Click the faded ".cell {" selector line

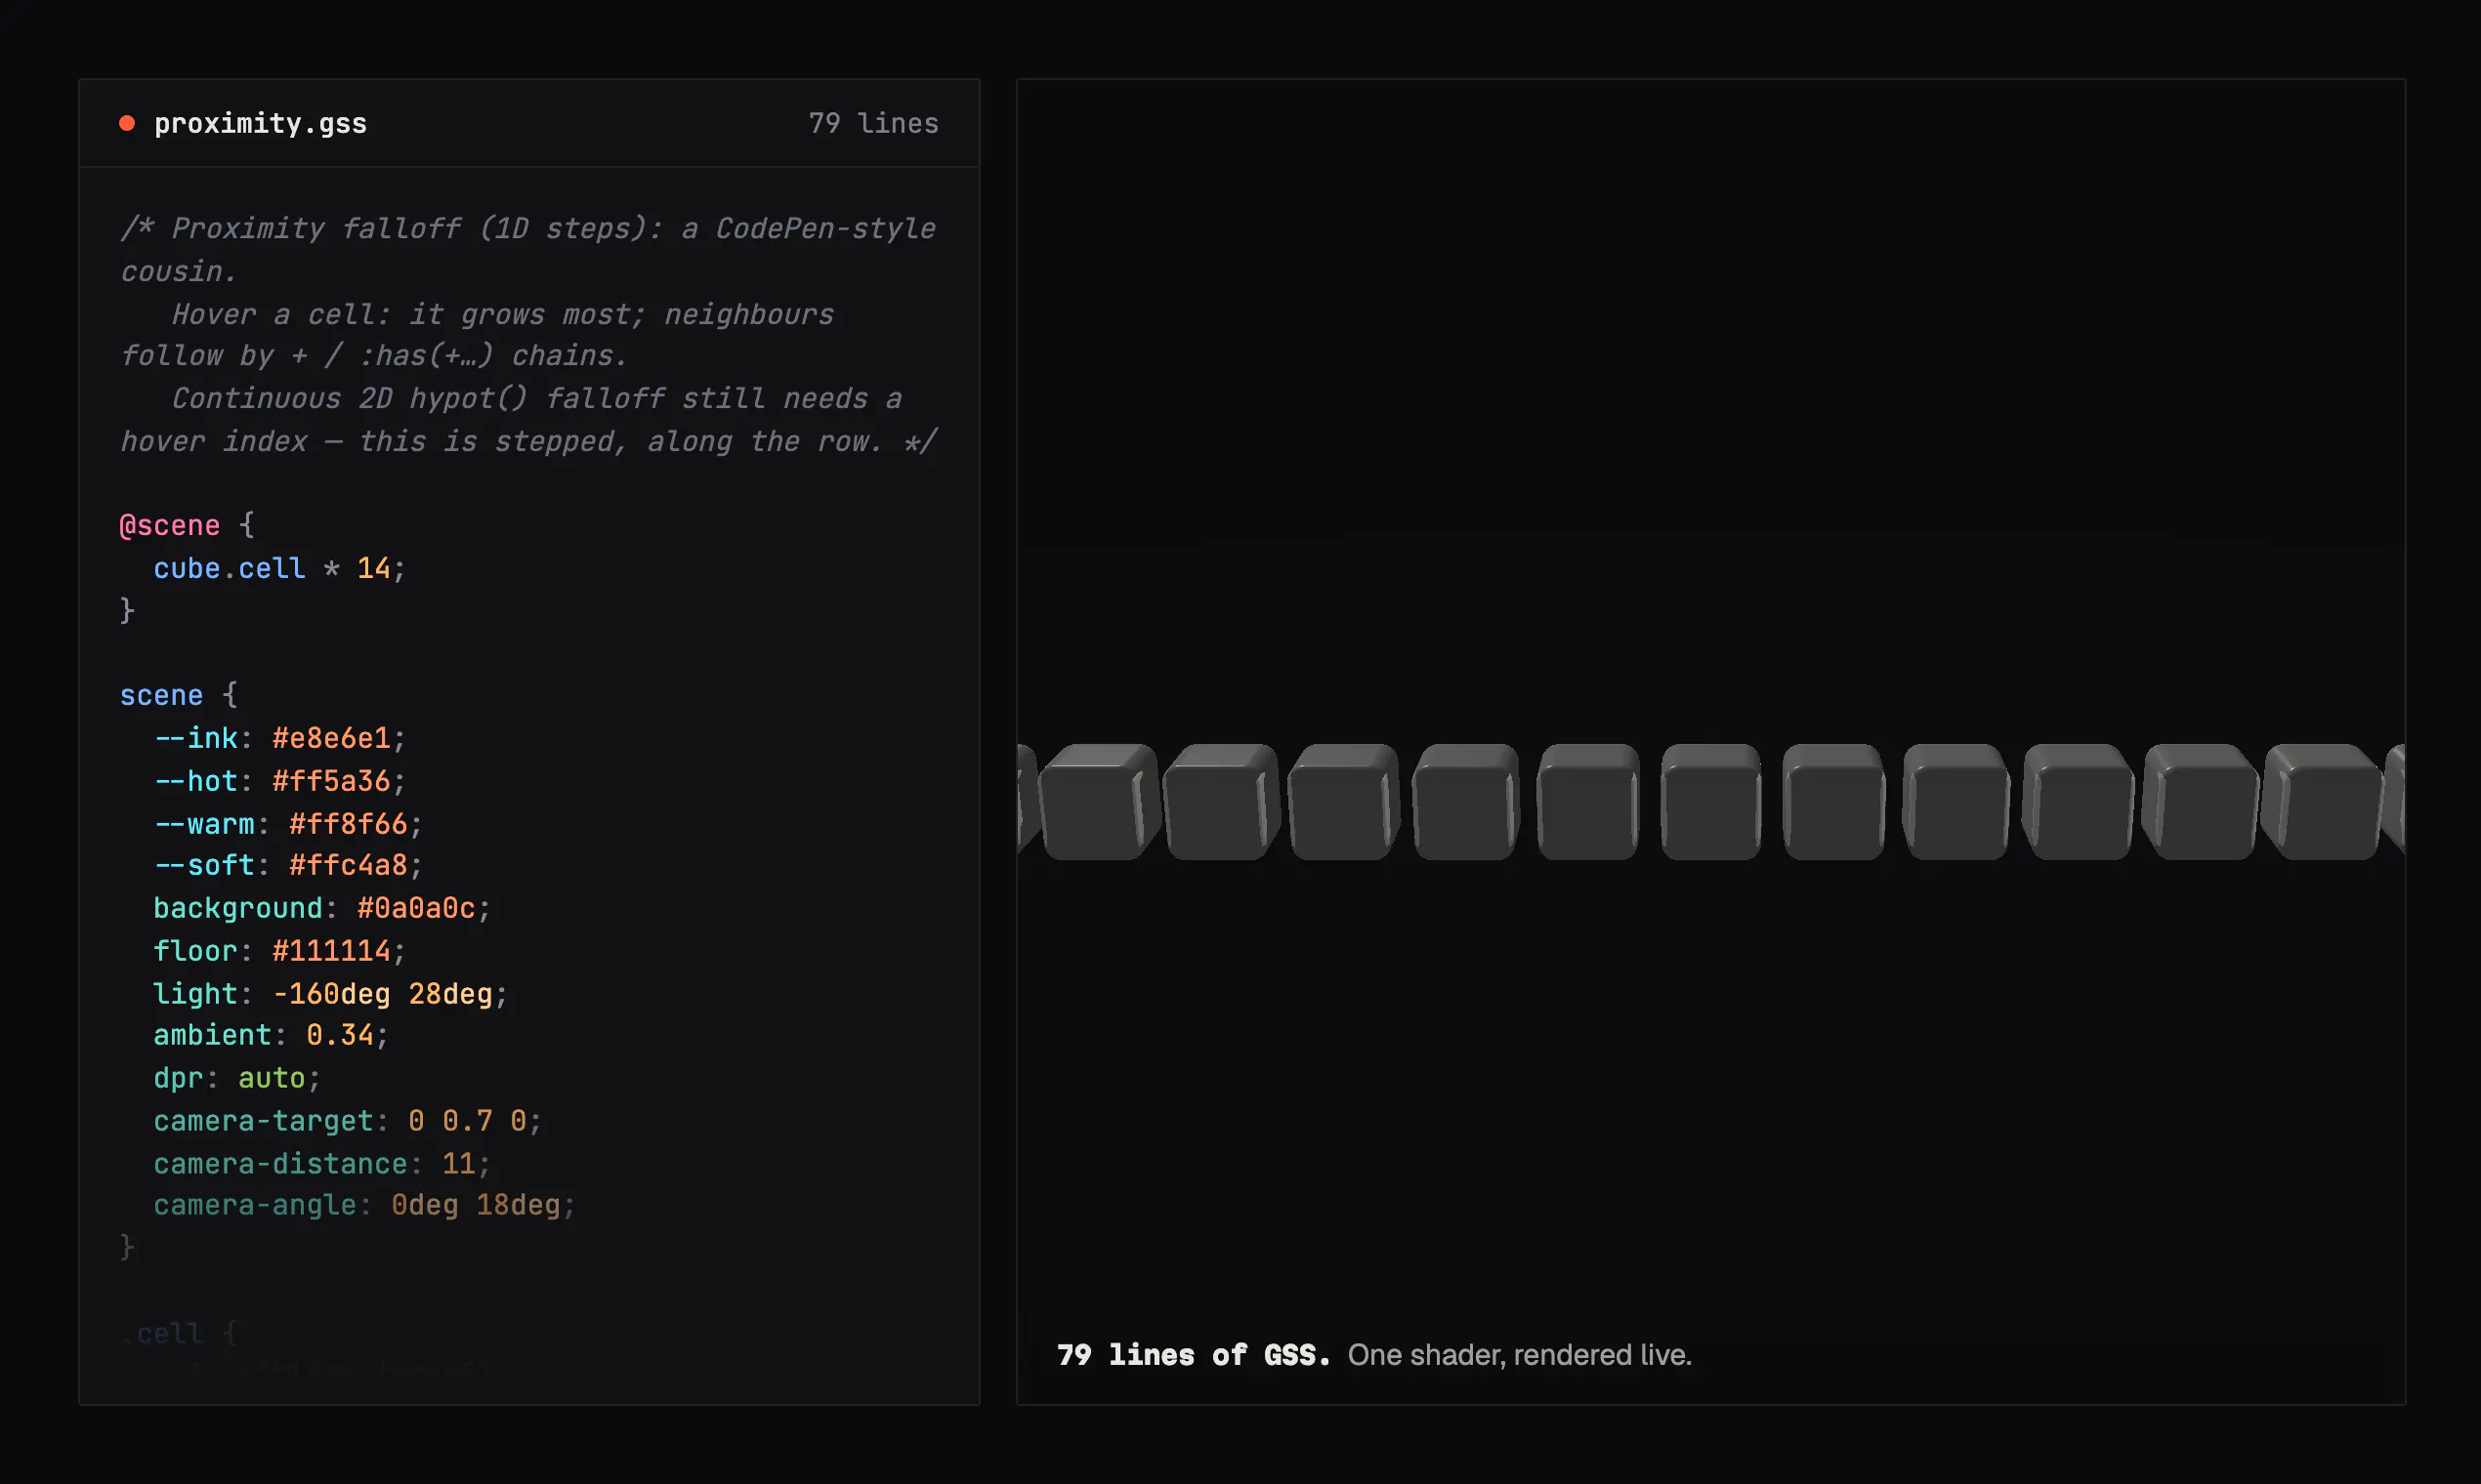[178, 1333]
